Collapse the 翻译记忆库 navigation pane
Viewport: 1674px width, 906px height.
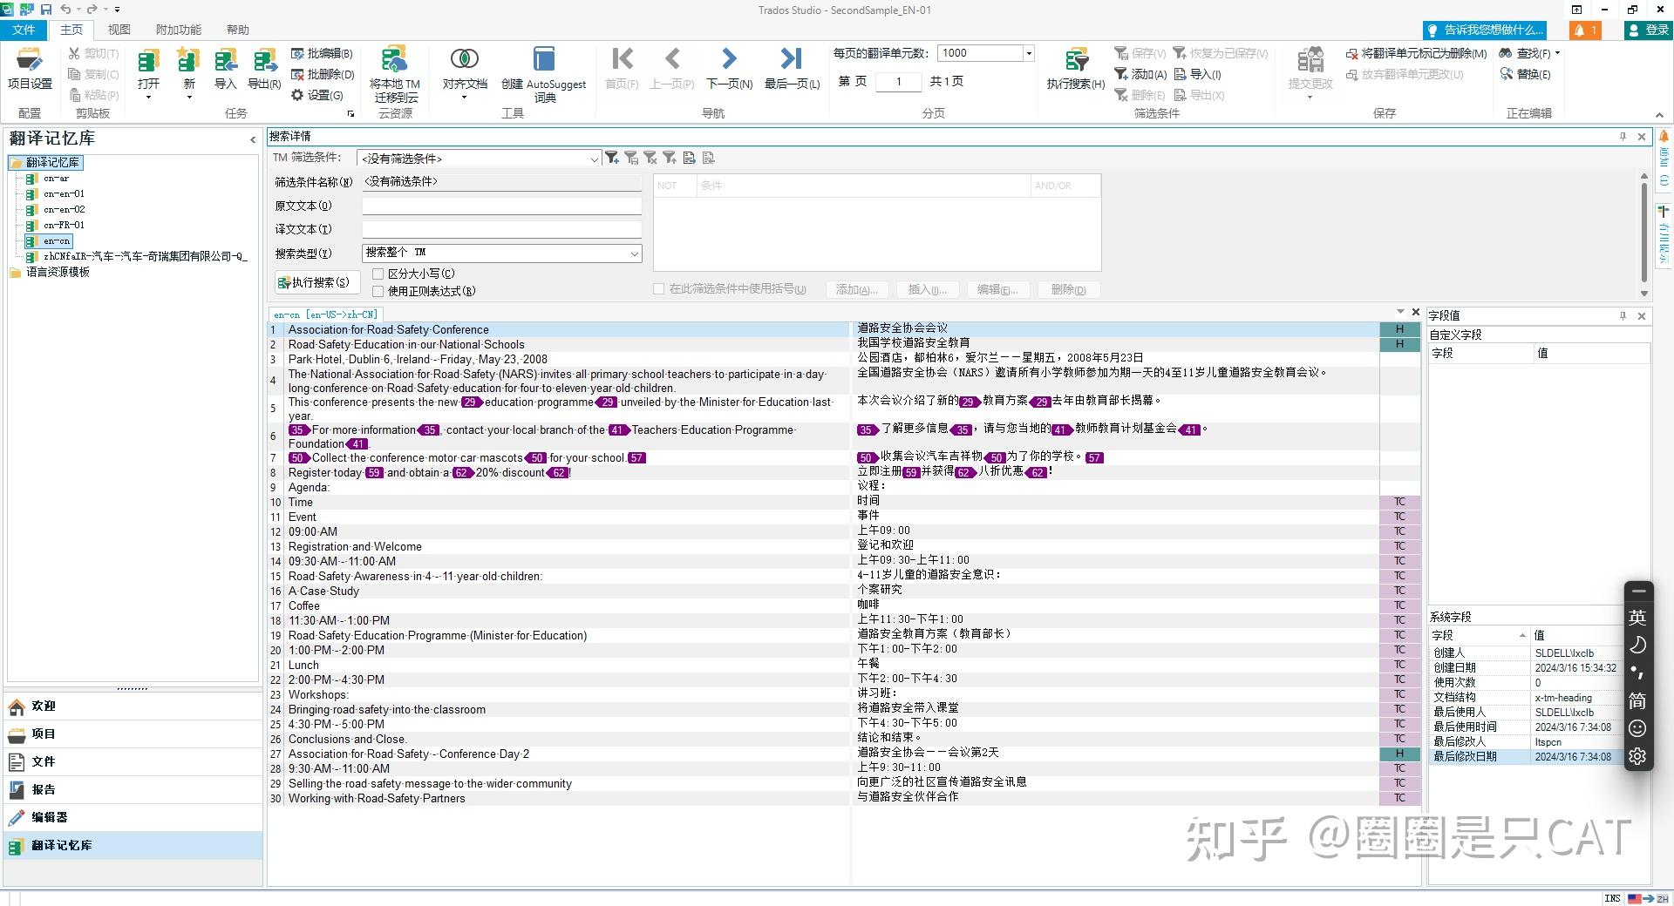click(253, 139)
